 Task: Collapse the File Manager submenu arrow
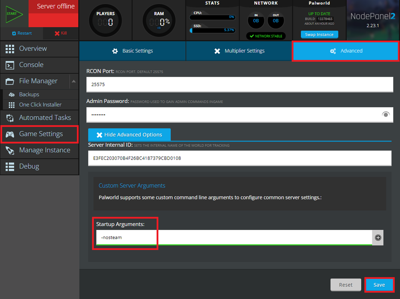coord(74,81)
